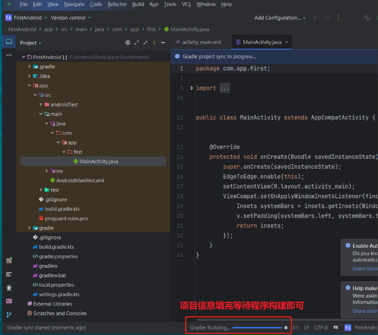Open the Problems alert sidebar icon

(x=9, y=288)
